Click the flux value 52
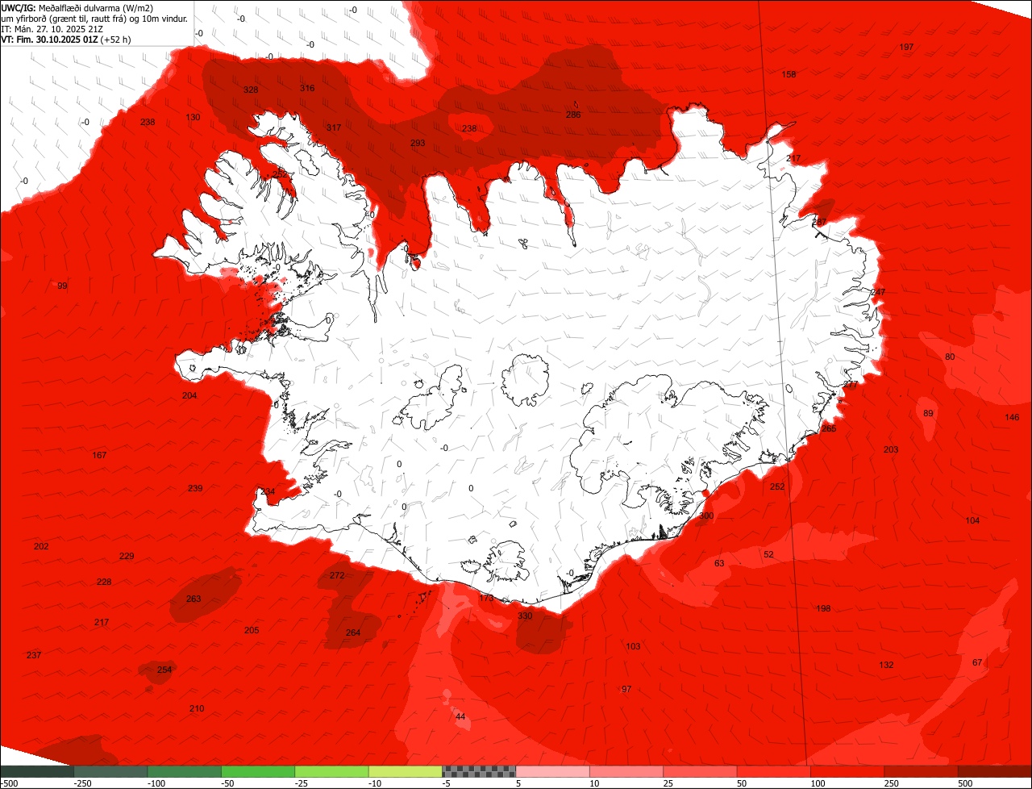The image size is (1032, 789). tap(768, 554)
